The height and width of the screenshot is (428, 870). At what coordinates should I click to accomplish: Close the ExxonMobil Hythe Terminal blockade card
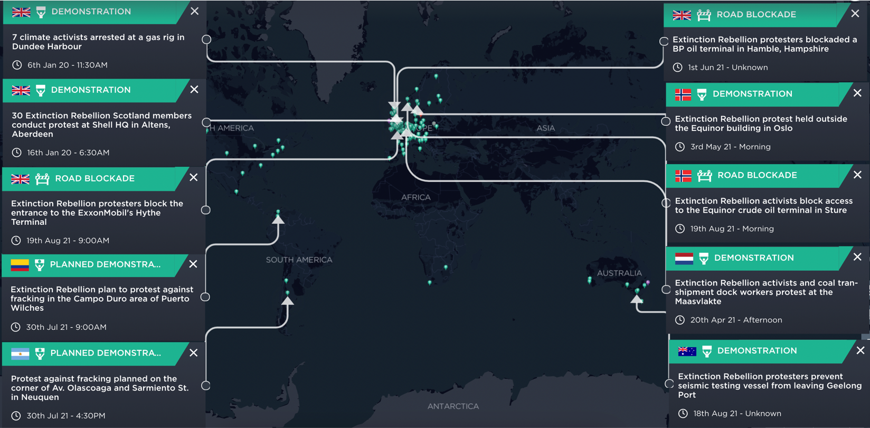[x=194, y=177]
